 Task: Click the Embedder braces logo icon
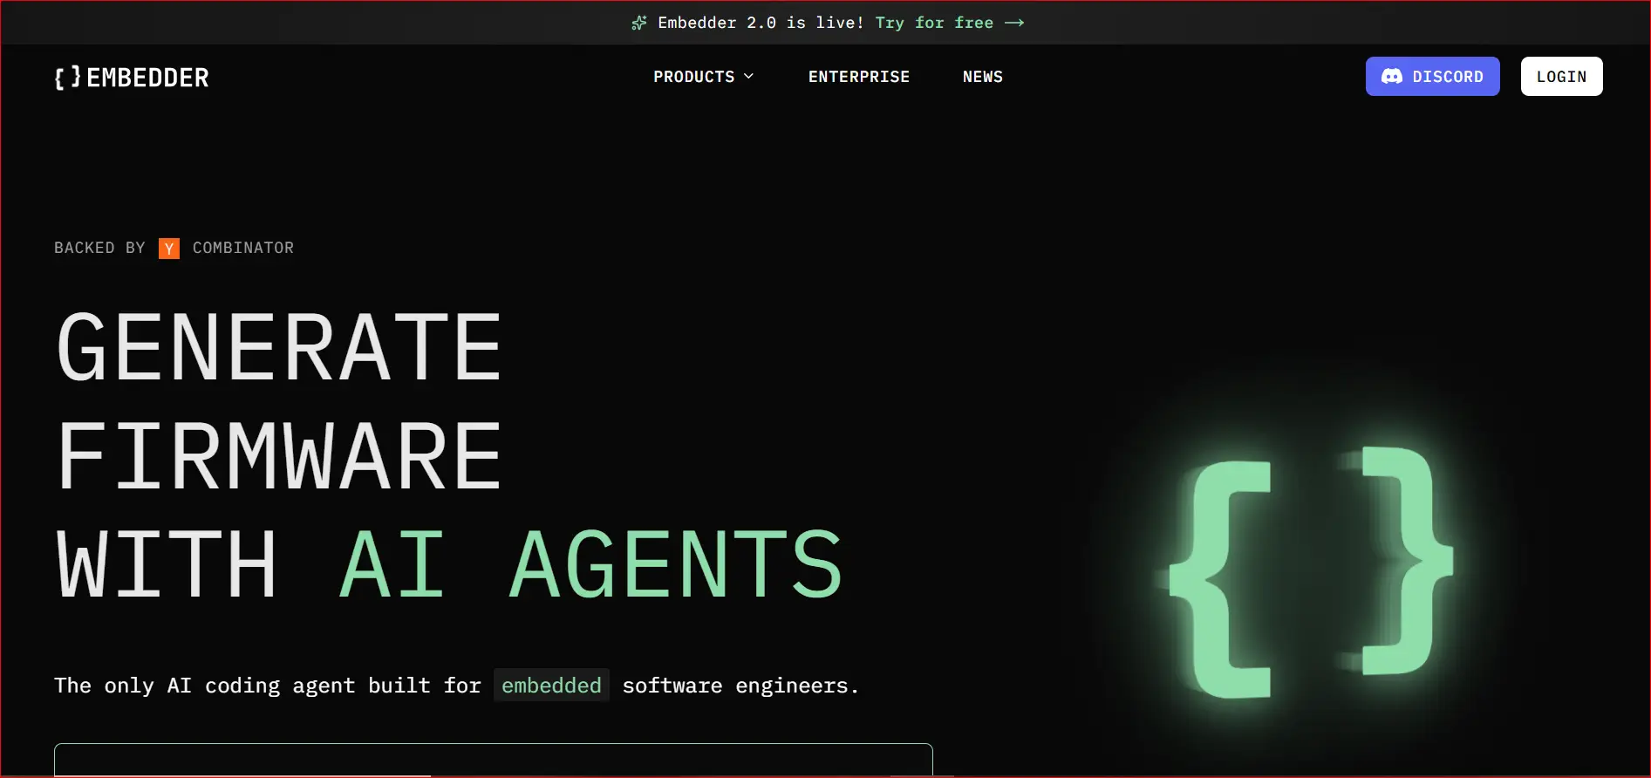coord(67,78)
